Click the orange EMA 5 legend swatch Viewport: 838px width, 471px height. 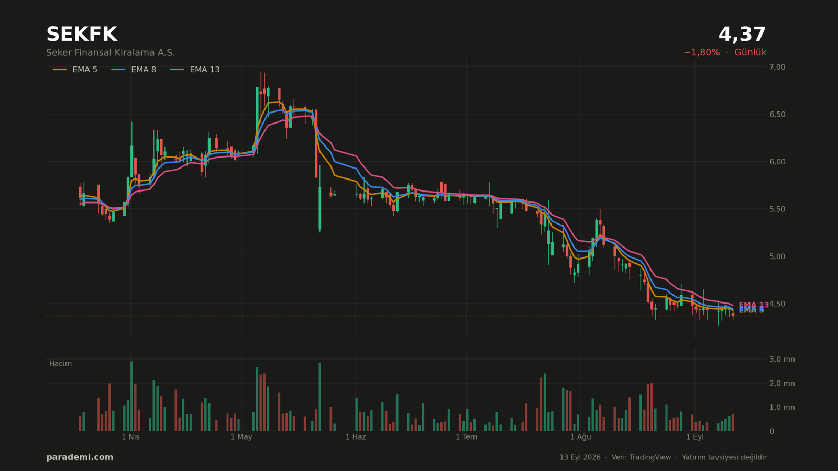tap(60, 70)
